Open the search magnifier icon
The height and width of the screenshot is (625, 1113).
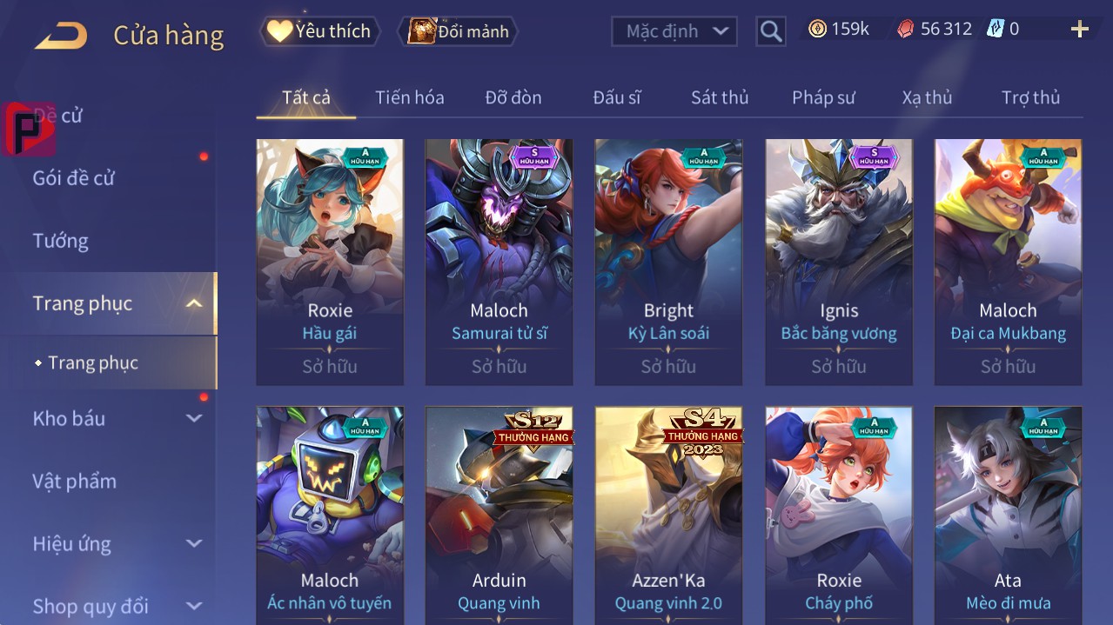coord(770,32)
